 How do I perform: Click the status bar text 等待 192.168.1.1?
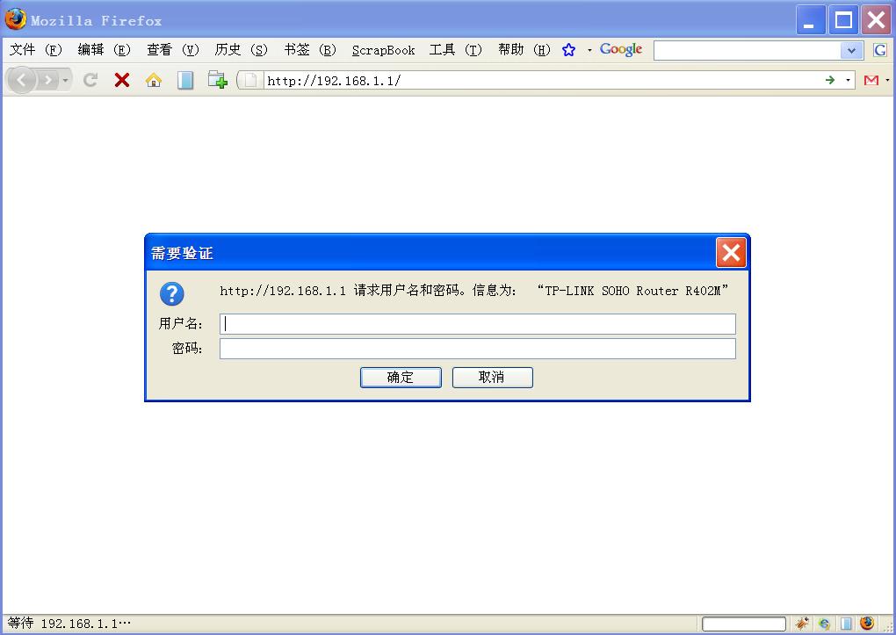(69, 623)
